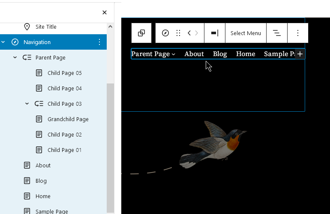Screen dimensions: 330x214
Task: Click the Navigation block type compass icon in toolbar
Action: pos(165,33)
